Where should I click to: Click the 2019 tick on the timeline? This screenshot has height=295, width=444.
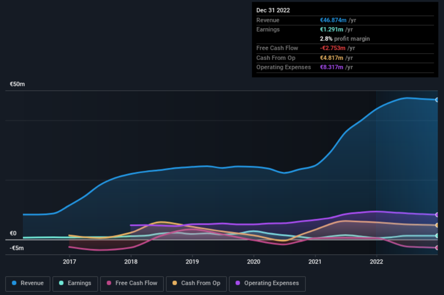click(192, 262)
